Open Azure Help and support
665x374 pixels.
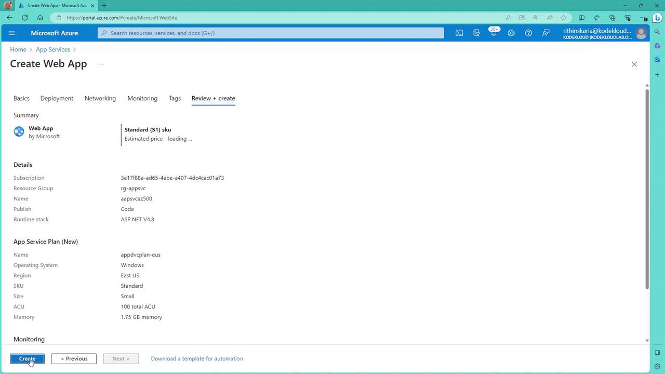pyautogui.click(x=528, y=33)
